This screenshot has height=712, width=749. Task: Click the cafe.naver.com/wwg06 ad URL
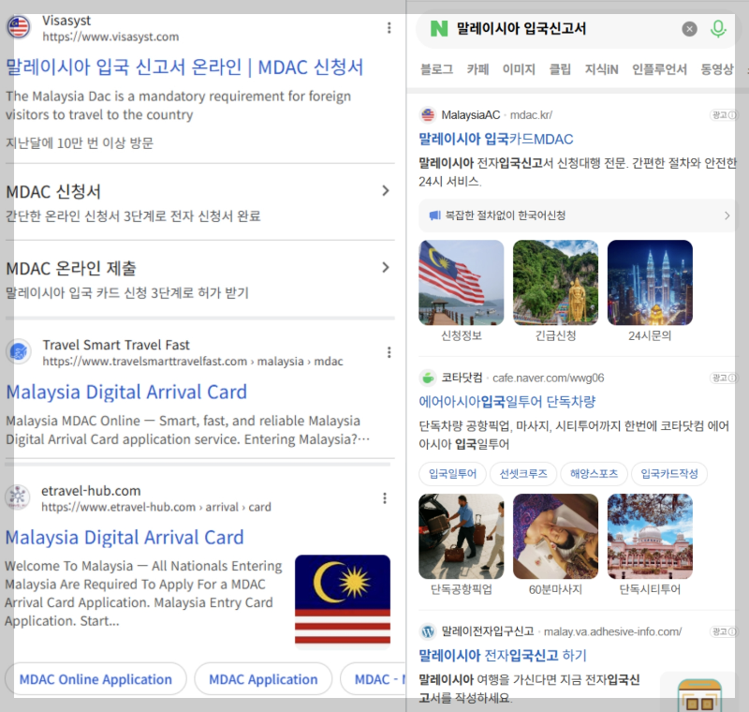pos(548,378)
